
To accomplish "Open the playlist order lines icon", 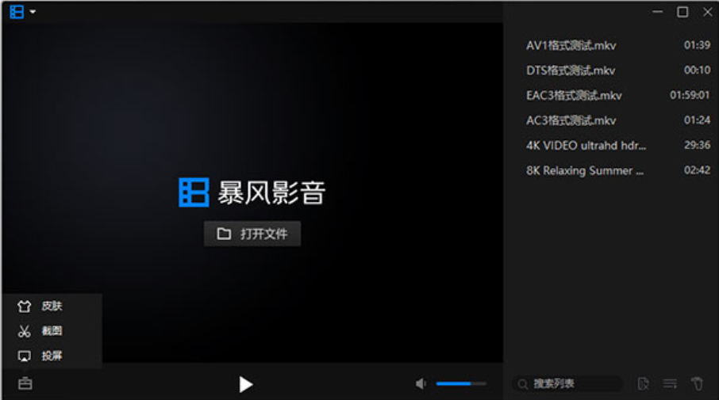I will pos(670,383).
